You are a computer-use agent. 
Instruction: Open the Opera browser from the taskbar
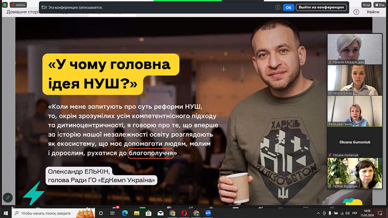click(x=184, y=213)
